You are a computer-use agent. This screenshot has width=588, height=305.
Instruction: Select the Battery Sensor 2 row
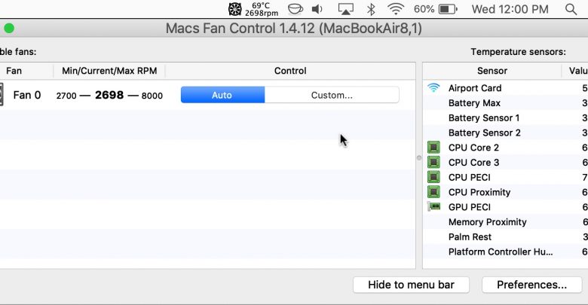pyautogui.click(x=506, y=133)
